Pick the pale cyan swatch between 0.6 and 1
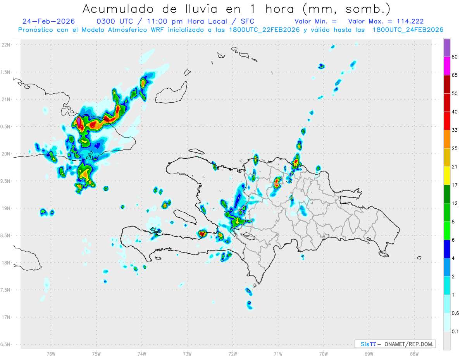 [x=447, y=304]
